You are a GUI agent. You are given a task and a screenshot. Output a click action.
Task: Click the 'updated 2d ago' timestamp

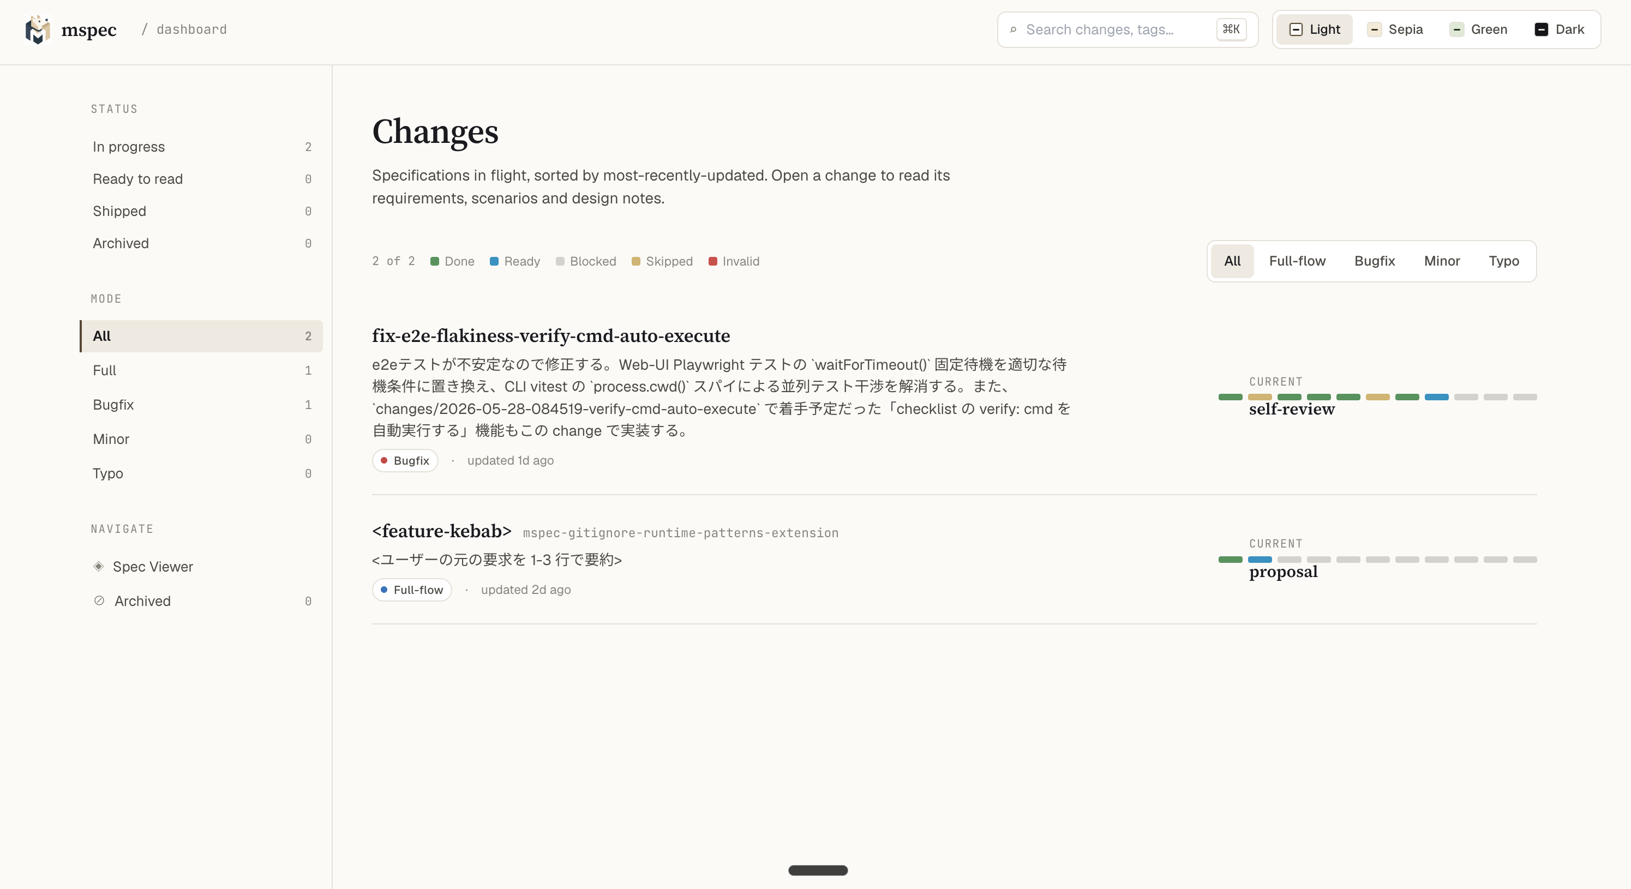tap(525, 590)
